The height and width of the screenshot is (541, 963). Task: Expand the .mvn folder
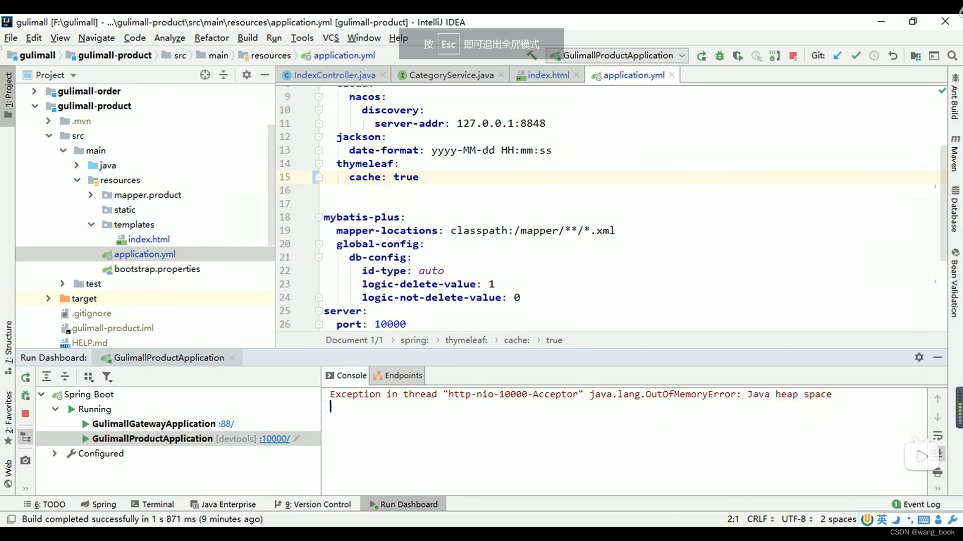point(48,121)
